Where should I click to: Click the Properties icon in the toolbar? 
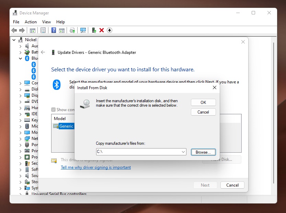[x=43, y=30]
